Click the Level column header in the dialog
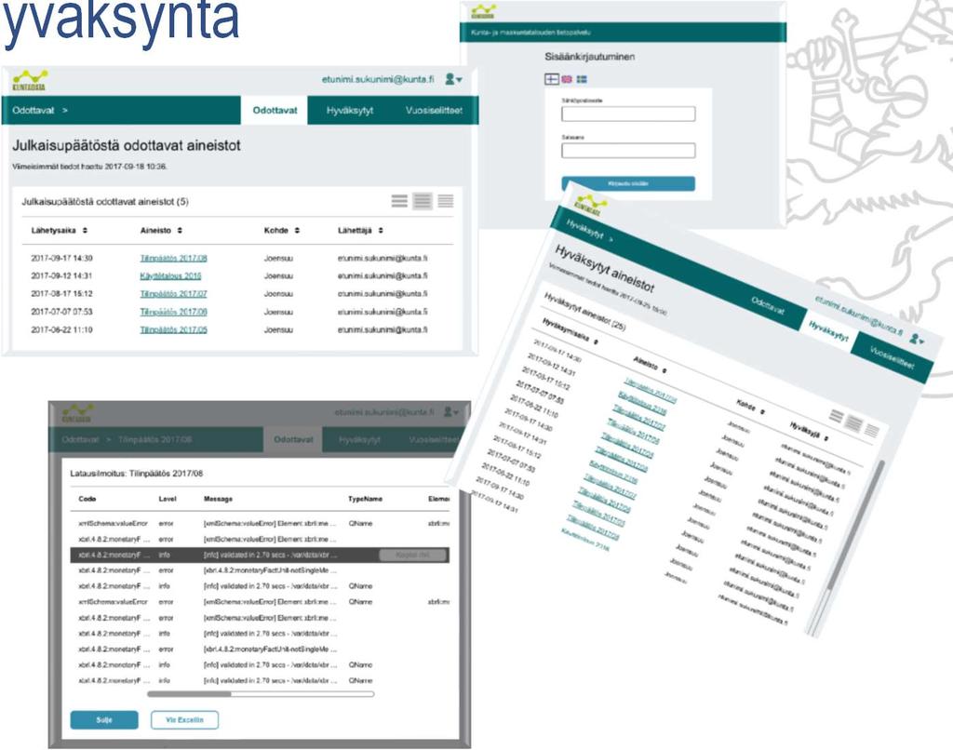953x750 pixels. point(168,499)
